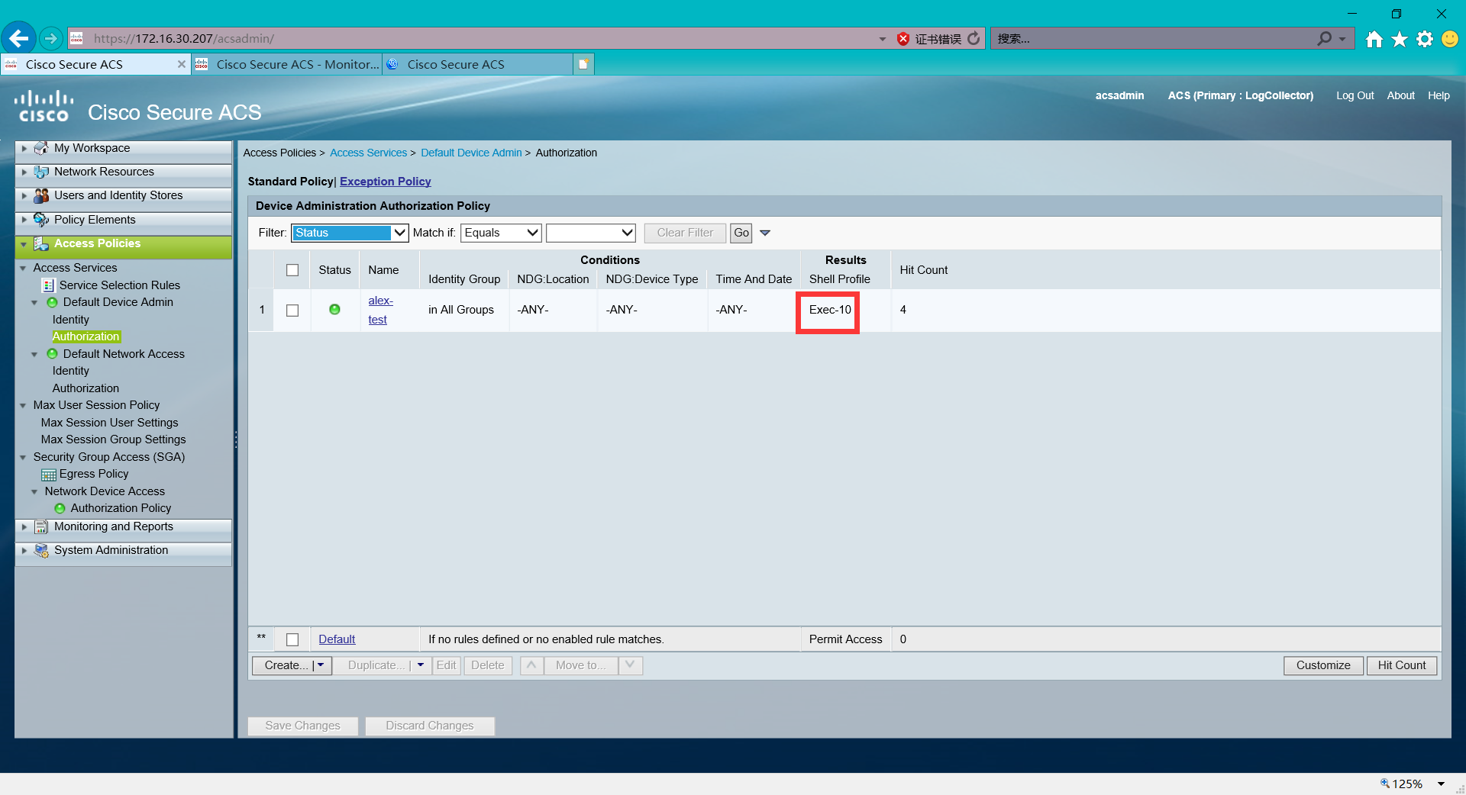
Task: Open the zoom level dropdown arrow
Action: (x=1442, y=784)
